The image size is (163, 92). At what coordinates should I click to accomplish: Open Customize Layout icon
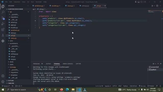145,2
